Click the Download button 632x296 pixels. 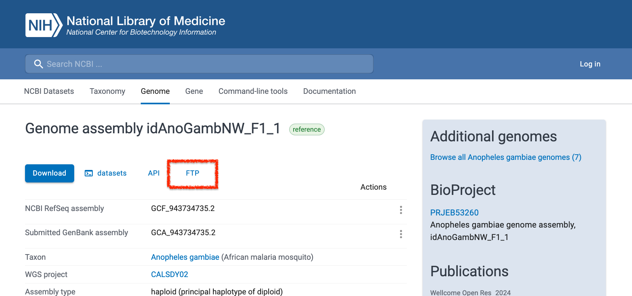coord(49,173)
